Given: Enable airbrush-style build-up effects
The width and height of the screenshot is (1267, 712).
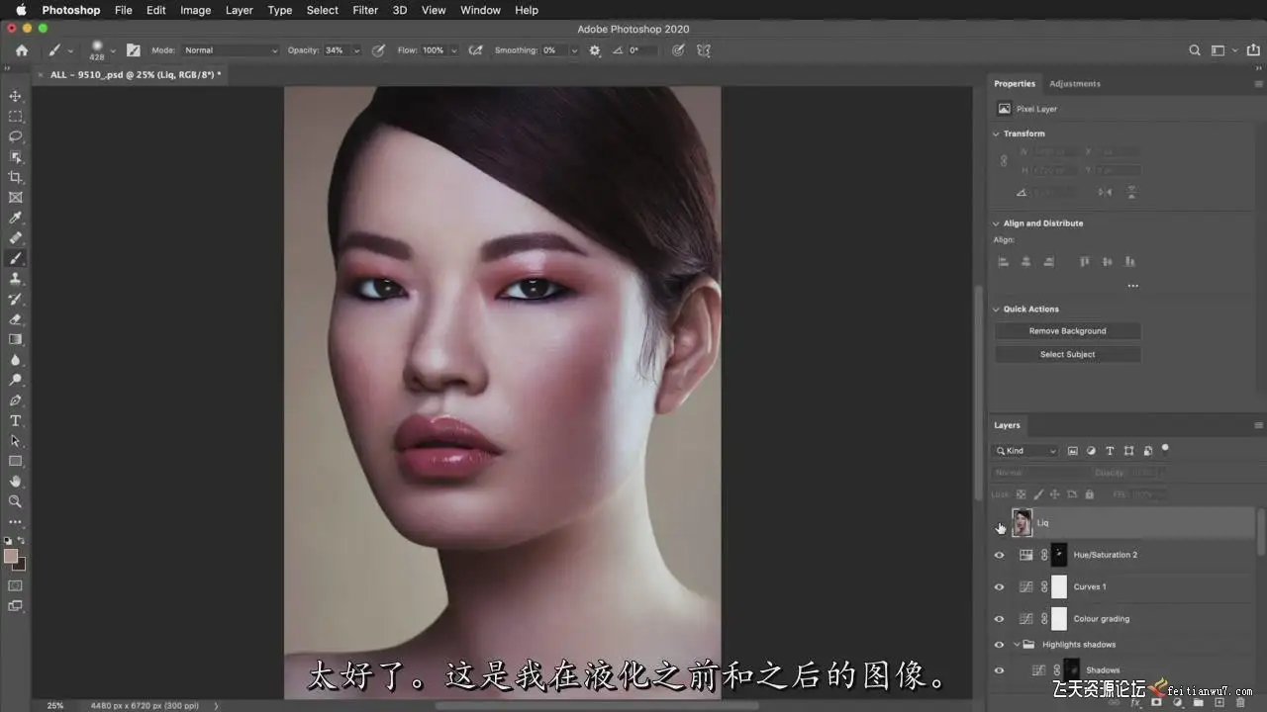Looking at the screenshot, I should tap(475, 50).
